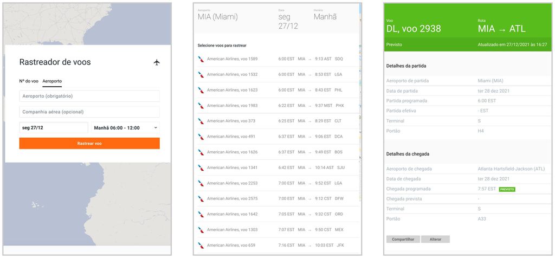Screen dimensions: 555x258
Task: Click the American Airlines logo for voo 1589
Action: pyautogui.click(x=201, y=59)
